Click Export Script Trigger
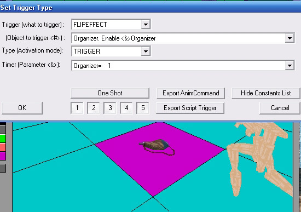 pos(190,108)
